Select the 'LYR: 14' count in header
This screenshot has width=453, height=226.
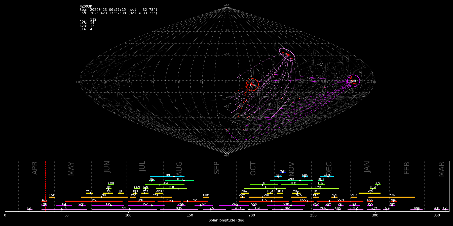coord(87,23)
